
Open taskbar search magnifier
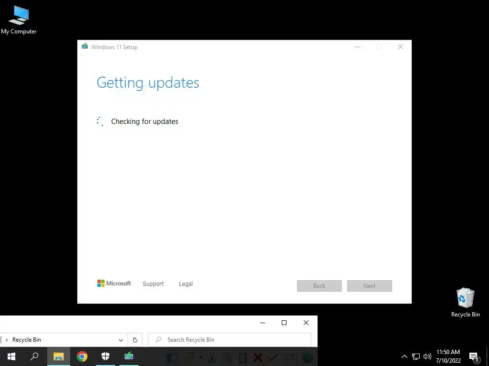tap(34, 356)
